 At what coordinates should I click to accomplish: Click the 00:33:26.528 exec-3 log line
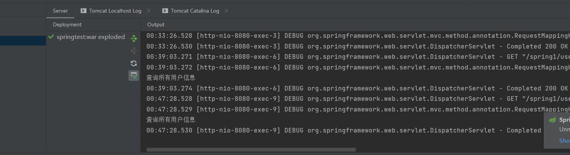358,36
